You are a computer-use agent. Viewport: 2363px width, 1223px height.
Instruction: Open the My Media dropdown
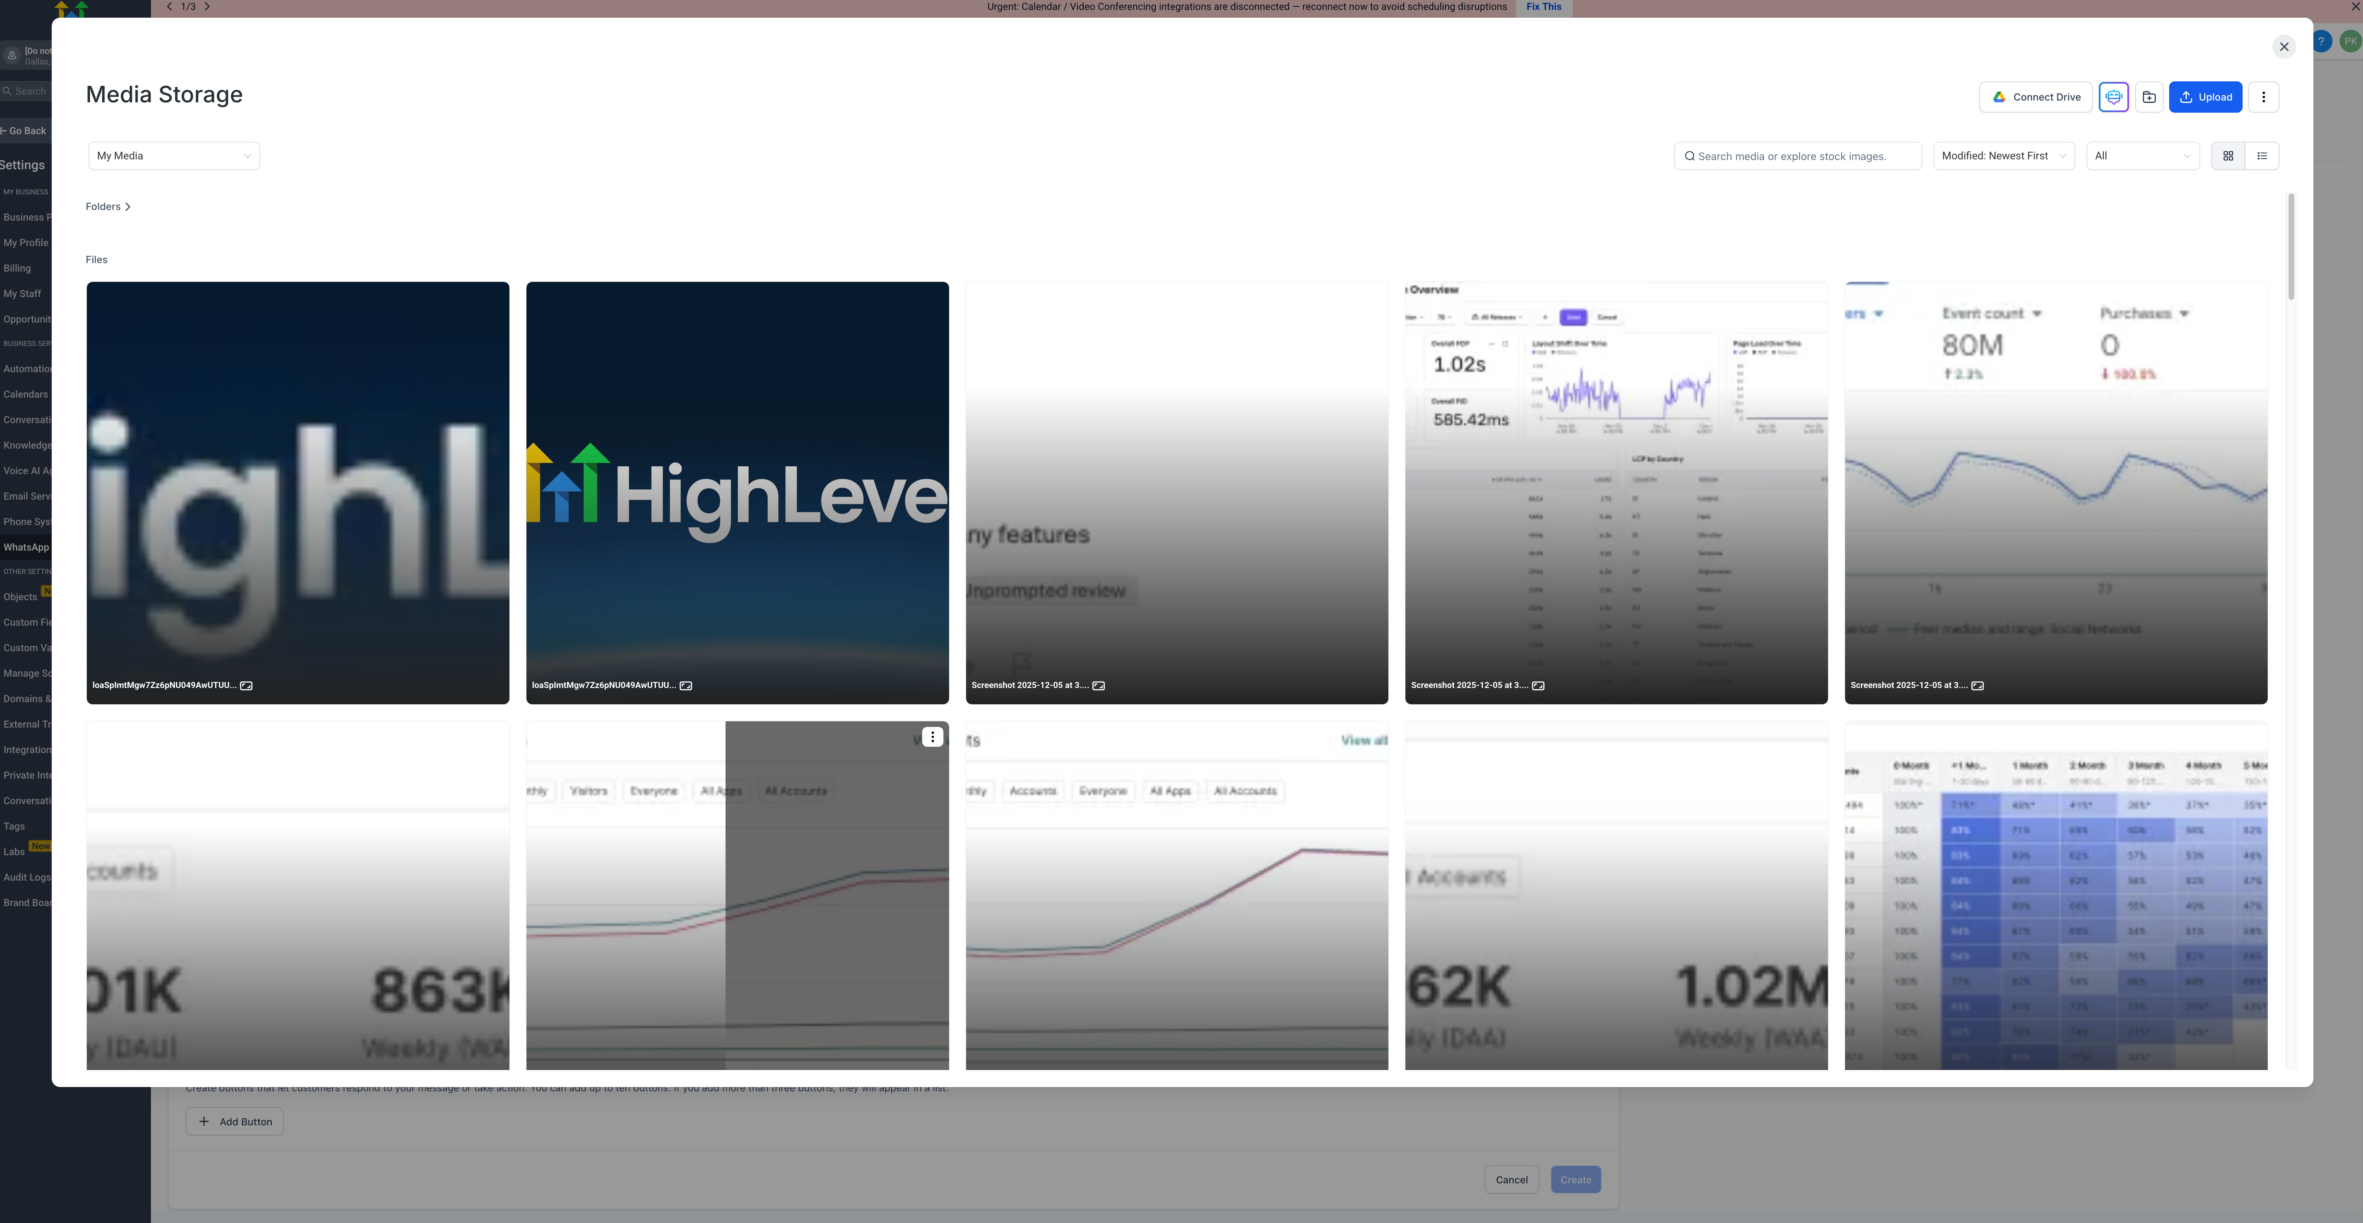173,156
